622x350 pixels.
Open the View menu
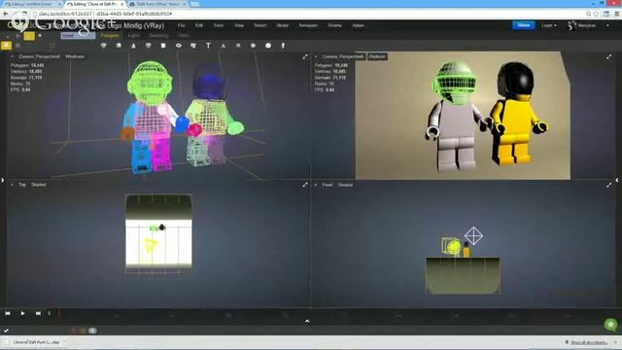[239, 25]
